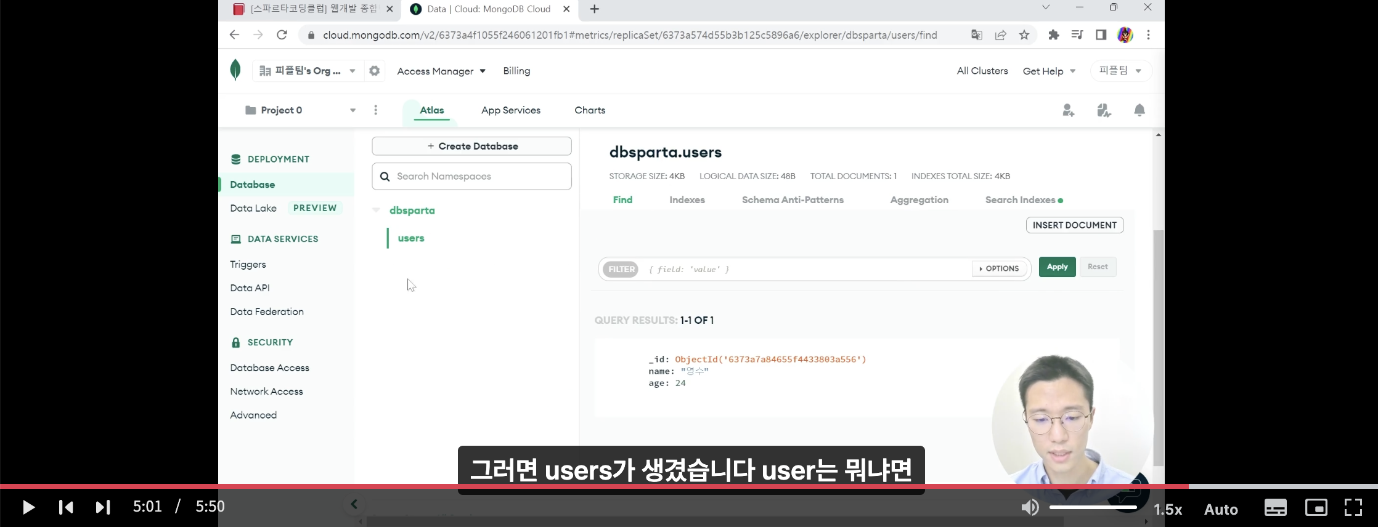This screenshot has width=1378, height=527.
Task: Open the project activity feed icon
Action: [x=1104, y=110]
